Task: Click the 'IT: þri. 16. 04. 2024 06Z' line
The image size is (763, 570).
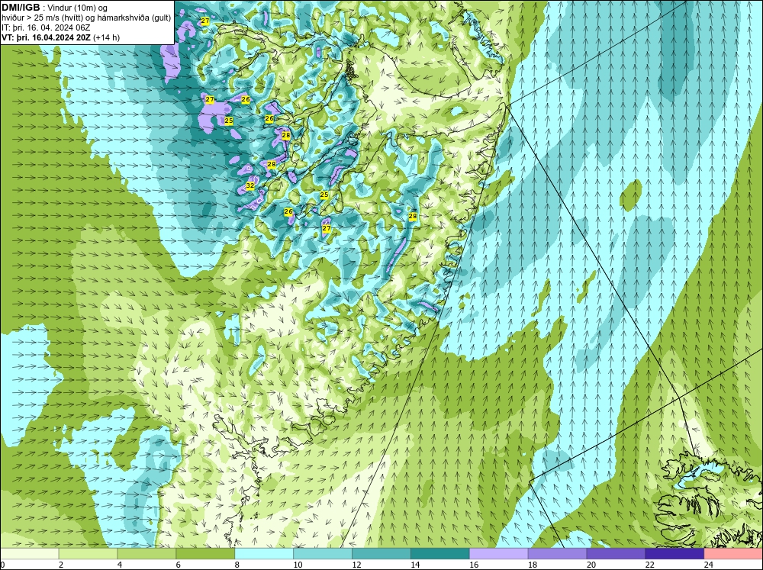Action: (x=46, y=27)
